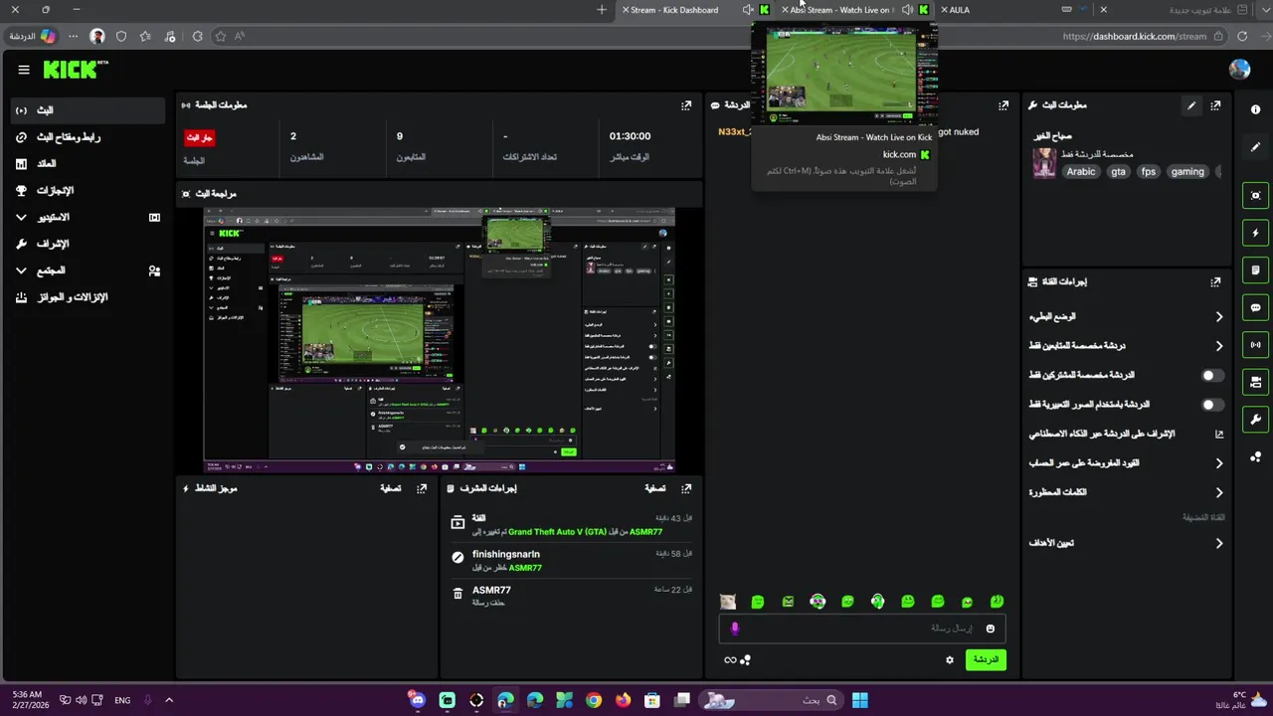The width and height of the screenshot is (1273, 716).
Task: Click infinity icon below chat input
Action: [730, 660]
